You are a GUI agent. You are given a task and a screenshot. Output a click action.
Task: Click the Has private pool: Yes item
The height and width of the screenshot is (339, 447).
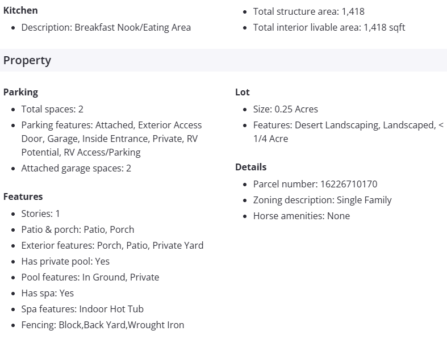65,261
